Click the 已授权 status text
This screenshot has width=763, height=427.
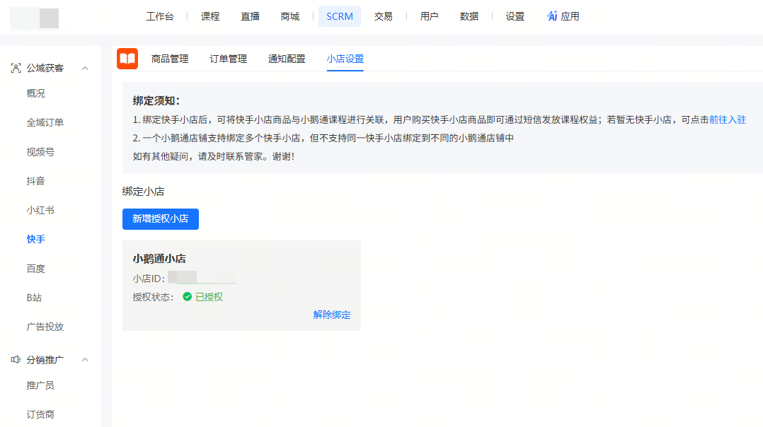(x=210, y=297)
